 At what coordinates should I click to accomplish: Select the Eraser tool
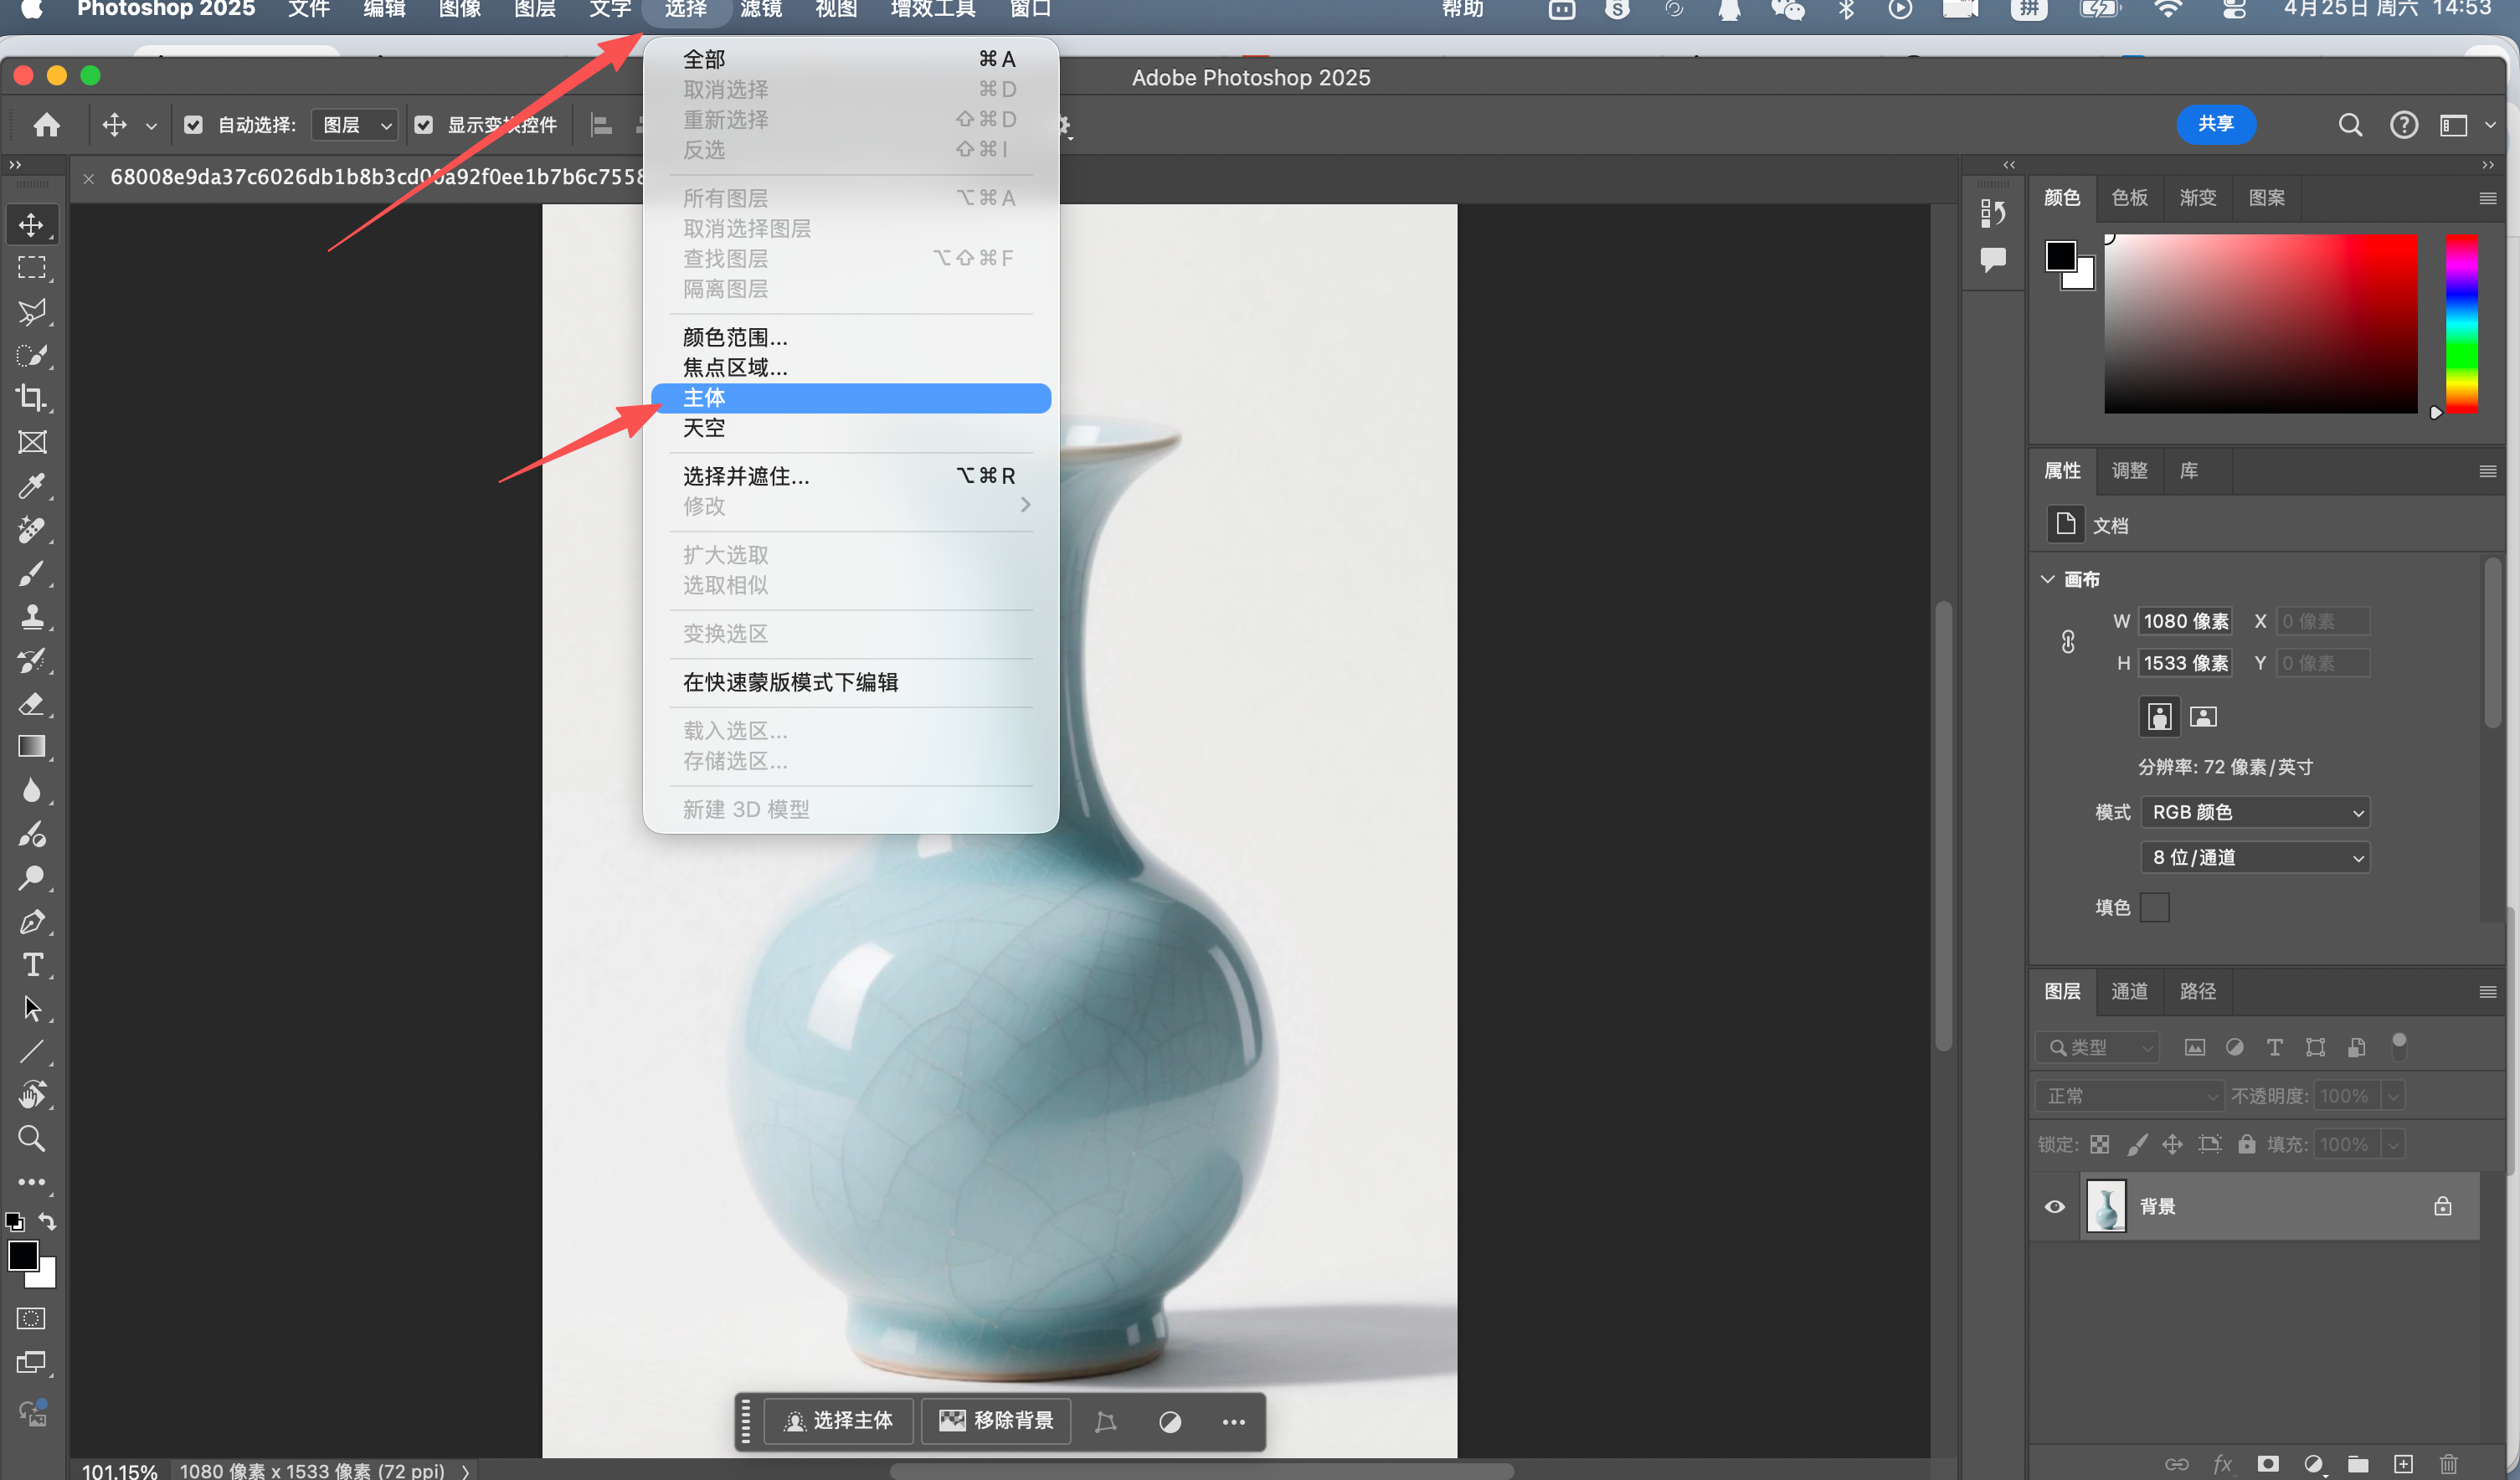31,704
